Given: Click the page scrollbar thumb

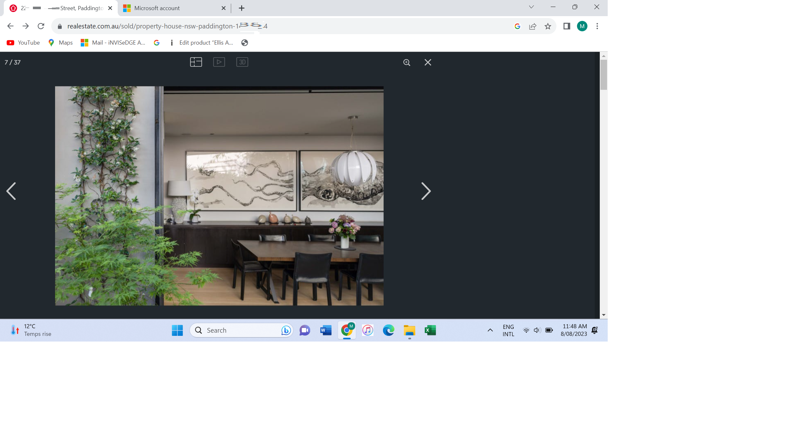Looking at the screenshot, I should [x=604, y=75].
